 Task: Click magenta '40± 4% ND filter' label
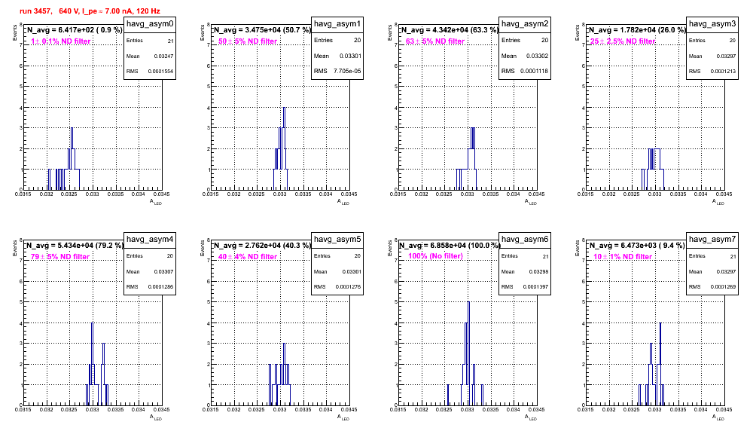[x=248, y=257]
